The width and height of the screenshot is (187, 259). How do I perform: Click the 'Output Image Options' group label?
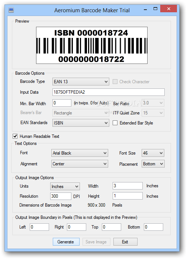(35, 178)
